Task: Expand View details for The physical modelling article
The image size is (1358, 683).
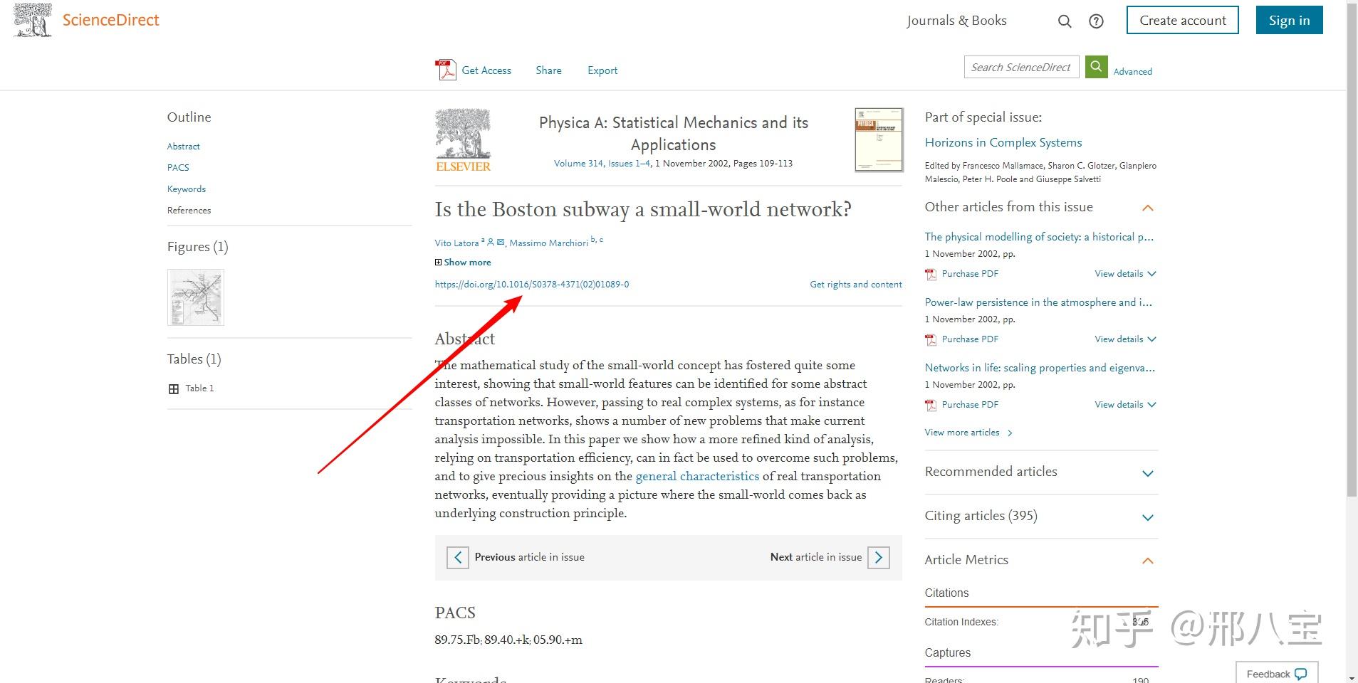Action: click(1126, 274)
